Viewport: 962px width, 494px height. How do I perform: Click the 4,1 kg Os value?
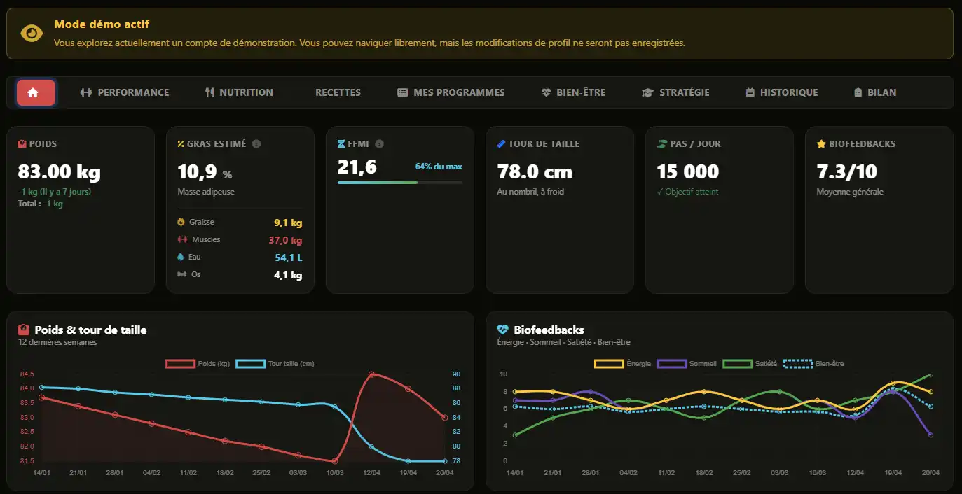pos(288,276)
